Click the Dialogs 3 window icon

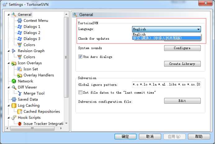pyautogui.click(x=20, y=39)
